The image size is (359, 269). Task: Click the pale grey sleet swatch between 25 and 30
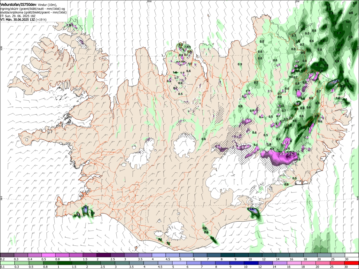point(338,255)
